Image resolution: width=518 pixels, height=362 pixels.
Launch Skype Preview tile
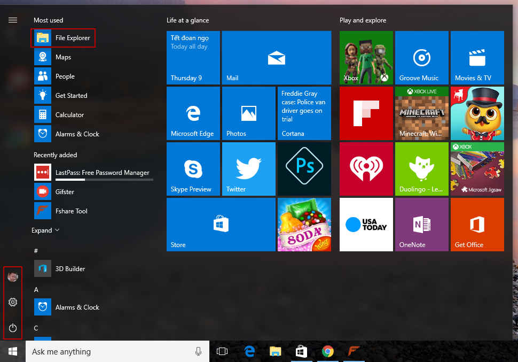(193, 169)
